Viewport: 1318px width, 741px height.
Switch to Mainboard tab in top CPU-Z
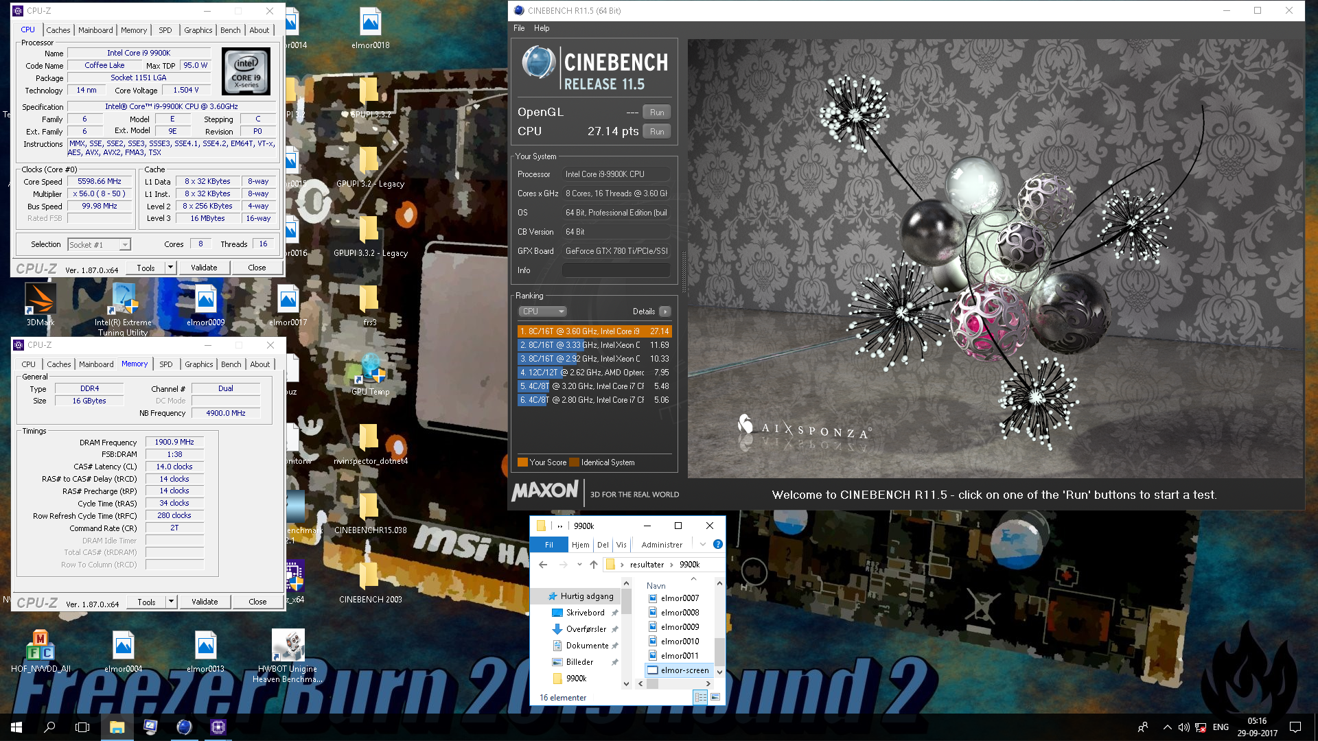click(95, 30)
